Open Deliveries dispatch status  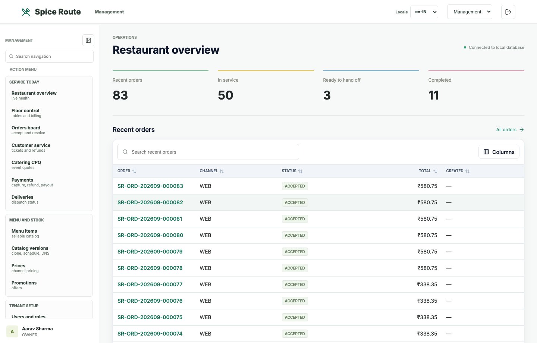pyautogui.click(x=49, y=199)
